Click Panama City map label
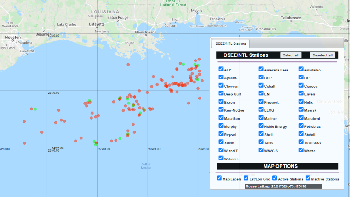 267,29
